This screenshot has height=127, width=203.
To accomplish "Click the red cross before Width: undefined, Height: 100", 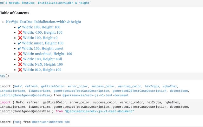I will point(20,54).
